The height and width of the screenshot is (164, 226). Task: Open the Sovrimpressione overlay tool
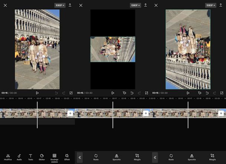click(x=54, y=158)
